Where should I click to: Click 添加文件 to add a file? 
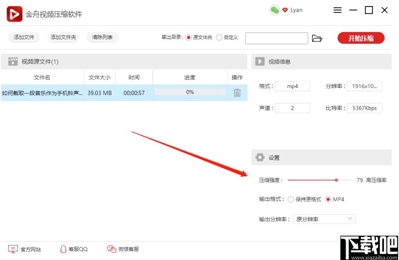23,37
